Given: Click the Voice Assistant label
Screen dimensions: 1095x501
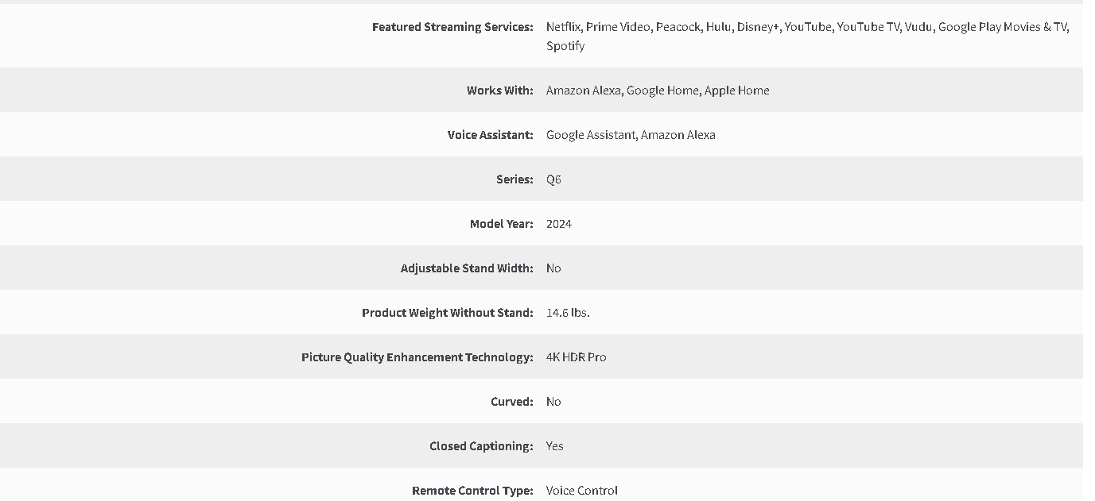Looking at the screenshot, I should pos(491,135).
